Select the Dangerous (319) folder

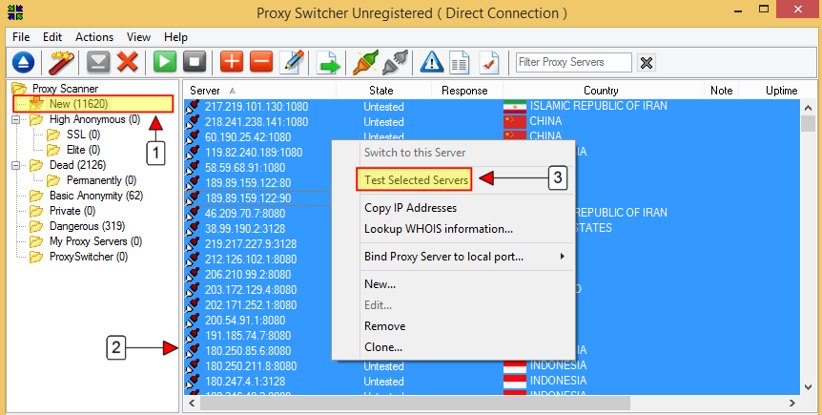(87, 226)
